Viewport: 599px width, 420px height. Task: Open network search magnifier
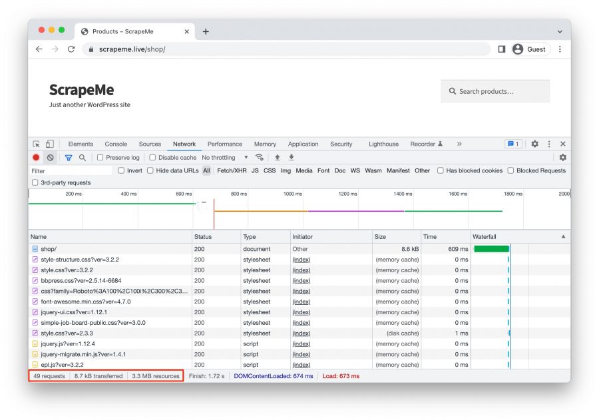[x=83, y=158]
